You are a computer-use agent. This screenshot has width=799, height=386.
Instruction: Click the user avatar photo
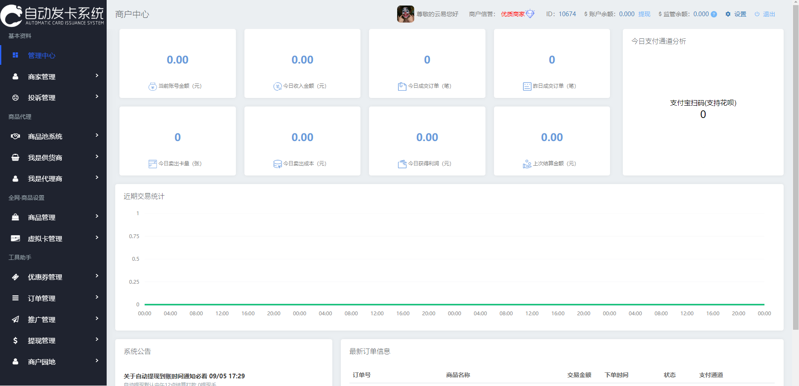405,14
